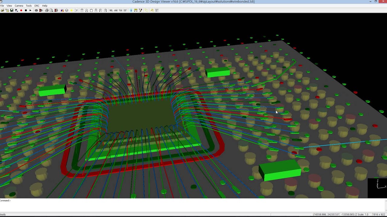Click the text annotation pencil icon
This screenshot has height=217, width=387.
[x=140, y=10]
